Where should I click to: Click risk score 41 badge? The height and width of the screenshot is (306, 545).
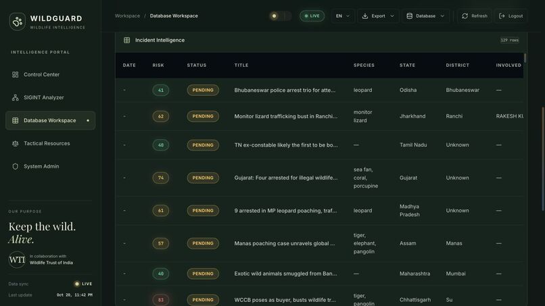click(x=160, y=91)
